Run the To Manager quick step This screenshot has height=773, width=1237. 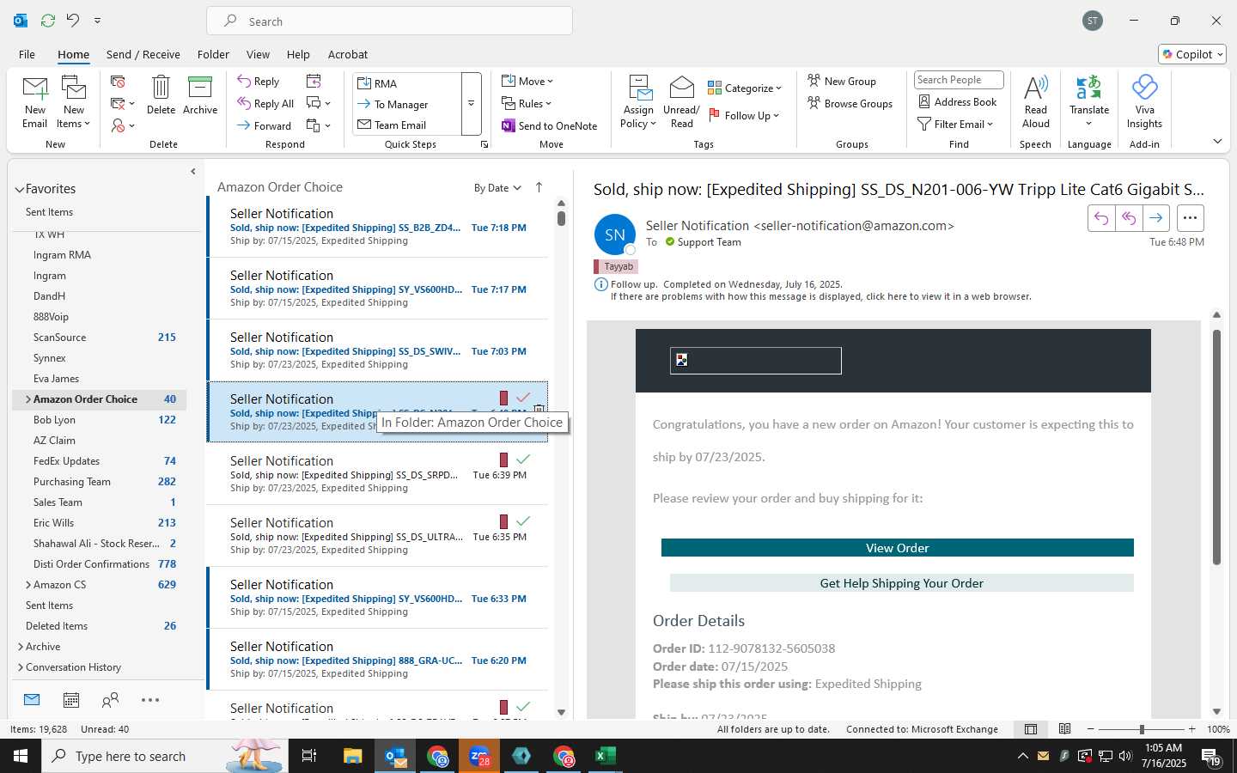click(x=407, y=104)
